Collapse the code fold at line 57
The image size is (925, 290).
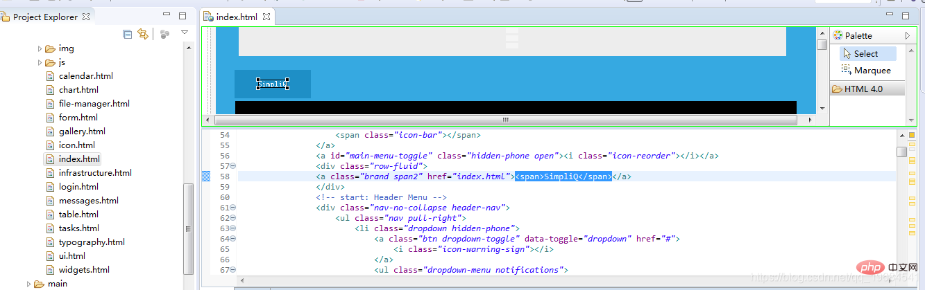point(233,166)
